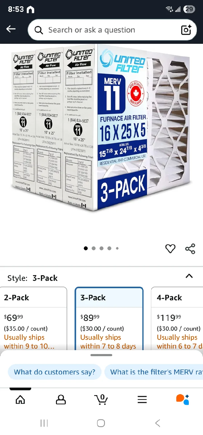Tap the filter's MERV rating question chip
The width and height of the screenshot is (203, 435).
(x=154, y=372)
